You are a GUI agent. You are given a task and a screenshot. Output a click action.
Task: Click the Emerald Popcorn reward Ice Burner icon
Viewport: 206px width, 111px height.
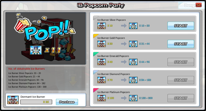pos(133,62)
